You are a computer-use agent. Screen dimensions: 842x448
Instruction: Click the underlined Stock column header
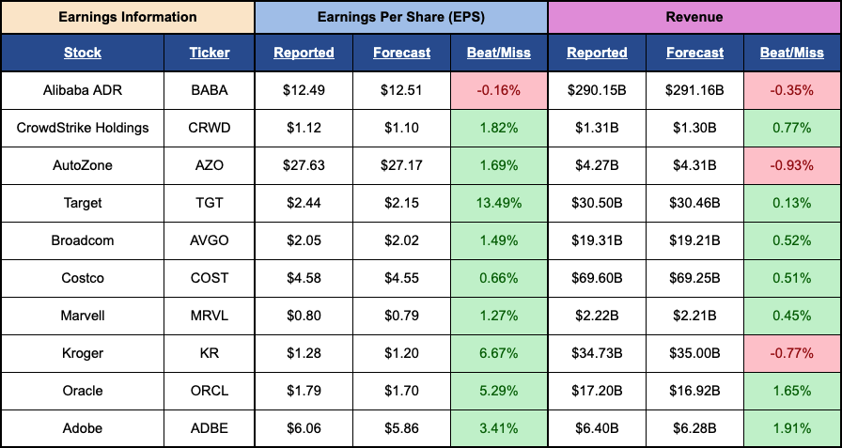coord(83,53)
